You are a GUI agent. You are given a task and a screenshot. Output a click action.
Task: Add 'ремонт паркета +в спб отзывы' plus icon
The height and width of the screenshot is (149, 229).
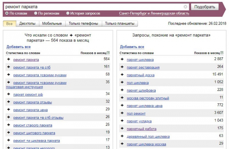pos(9,117)
